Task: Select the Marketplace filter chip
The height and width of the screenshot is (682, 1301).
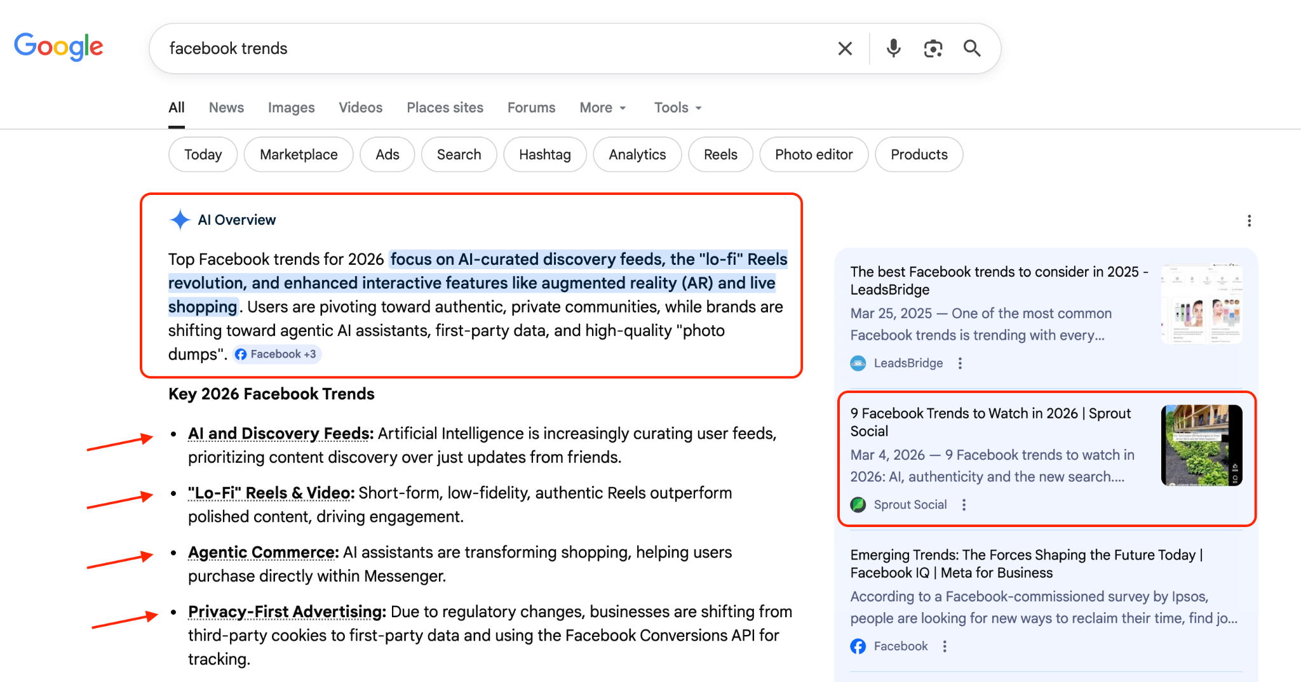Action: pos(299,155)
